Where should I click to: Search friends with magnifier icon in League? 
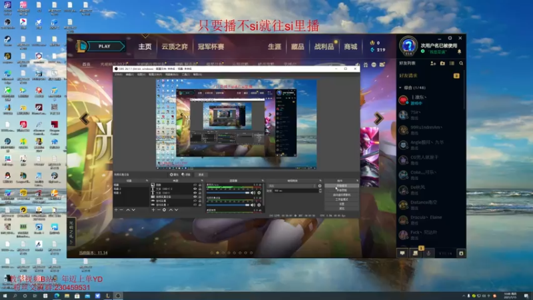click(x=461, y=63)
